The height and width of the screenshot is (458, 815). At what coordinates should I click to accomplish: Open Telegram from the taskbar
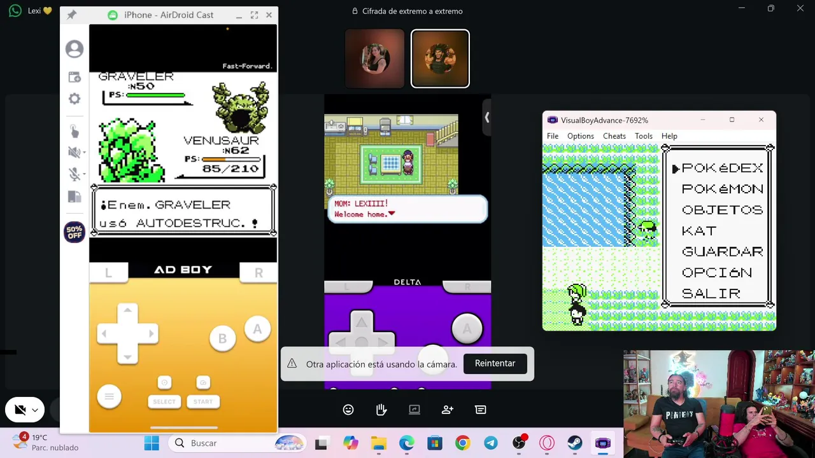491,443
